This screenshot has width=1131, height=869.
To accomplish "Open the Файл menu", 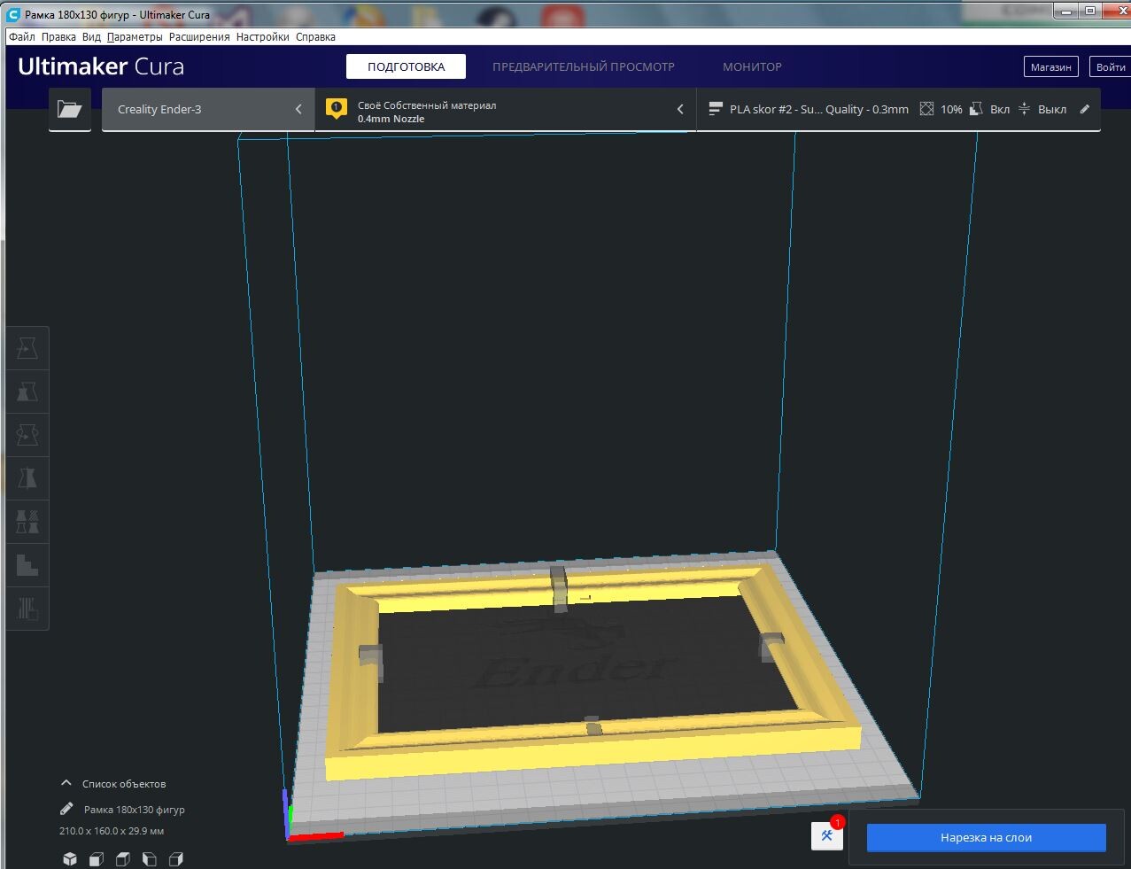I will (x=22, y=37).
